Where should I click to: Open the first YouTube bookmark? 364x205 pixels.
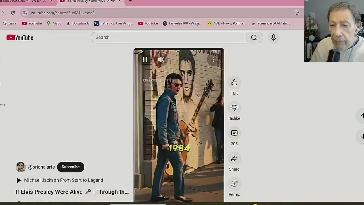pyautogui.click(x=32, y=23)
